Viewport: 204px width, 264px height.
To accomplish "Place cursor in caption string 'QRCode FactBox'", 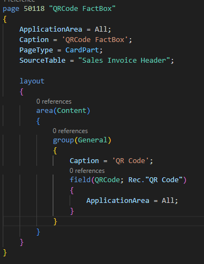I will coord(95,40).
